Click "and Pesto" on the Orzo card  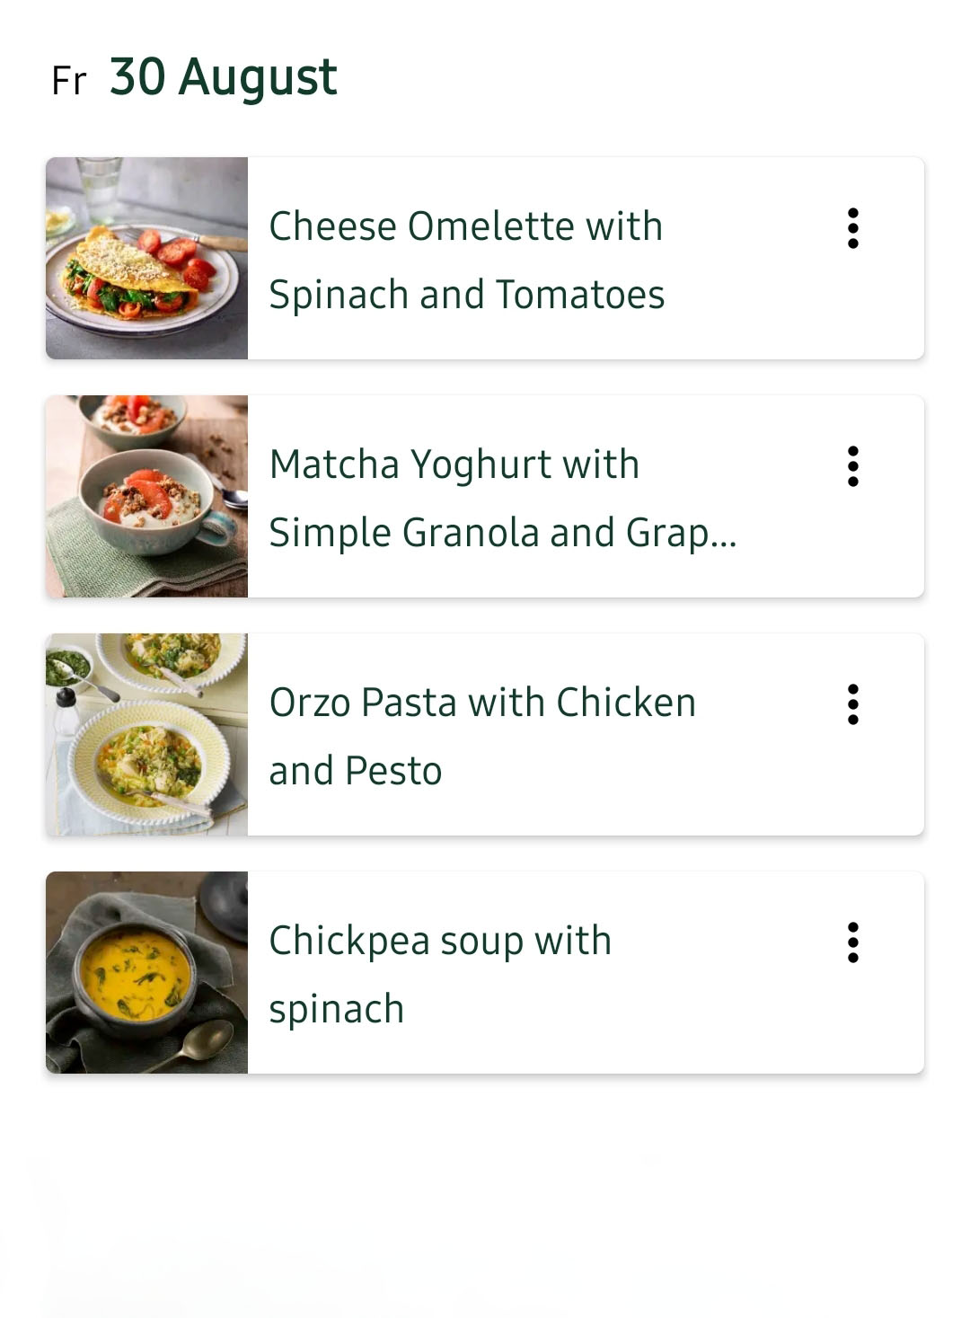pyautogui.click(x=356, y=771)
